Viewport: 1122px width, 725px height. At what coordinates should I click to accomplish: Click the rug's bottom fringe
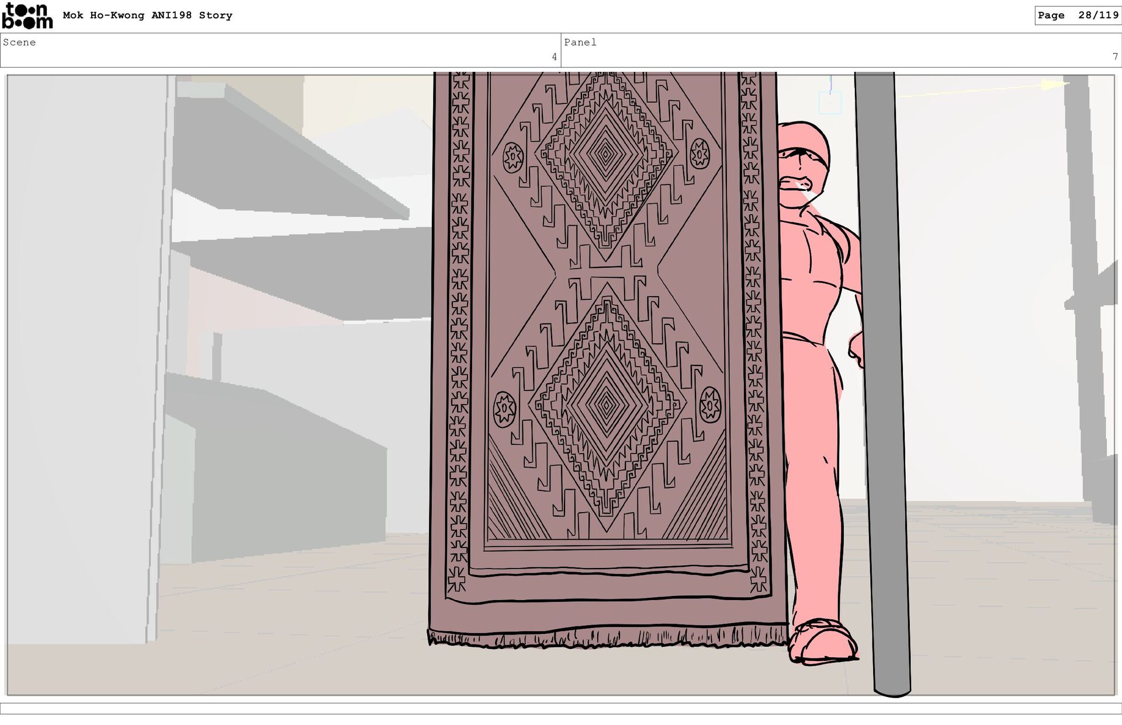pos(608,637)
